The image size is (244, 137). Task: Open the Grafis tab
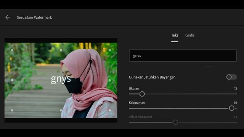point(190,35)
